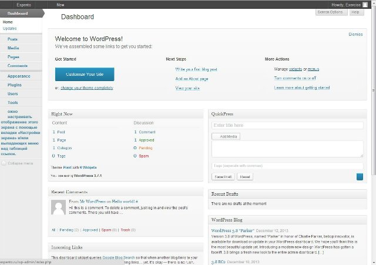Screen dimensions: 376x265
Task: Click the Collapse menu arrow icon
Action: coord(4,163)
